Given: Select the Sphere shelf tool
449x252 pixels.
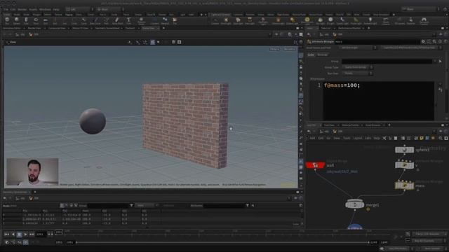Looking at the screenshot, I should pyautogui.click(x=17, y=20).
